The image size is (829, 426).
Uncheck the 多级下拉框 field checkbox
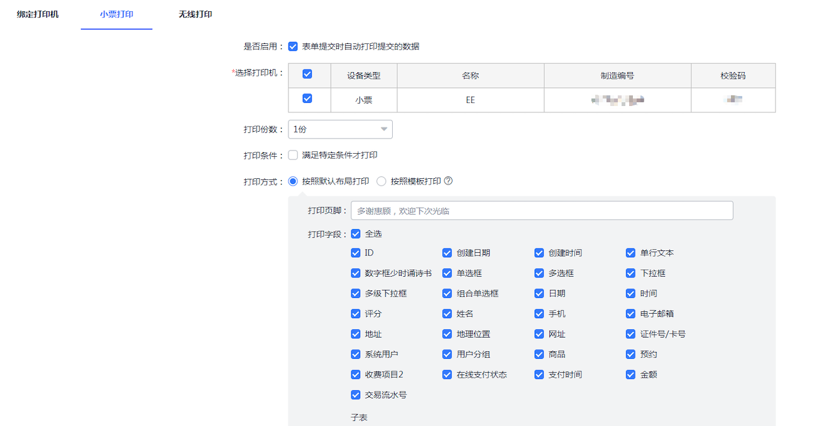tap(356, 293)
